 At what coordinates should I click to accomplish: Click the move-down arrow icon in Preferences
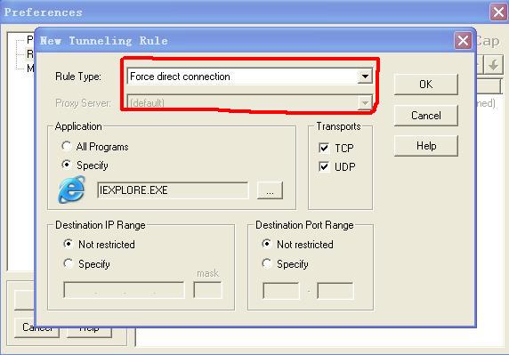493,65
